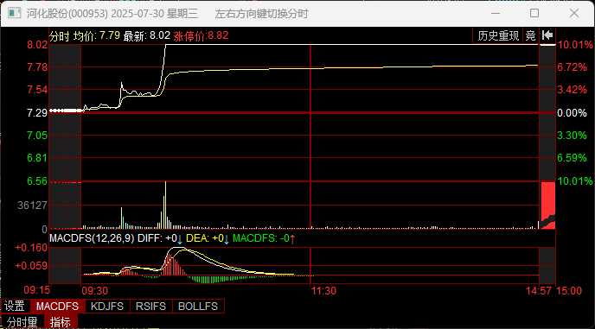The width and height of the screenshot is (595, 329).
Task: Click the 09:30 opening time marker
Action: [x=95, y=291]
